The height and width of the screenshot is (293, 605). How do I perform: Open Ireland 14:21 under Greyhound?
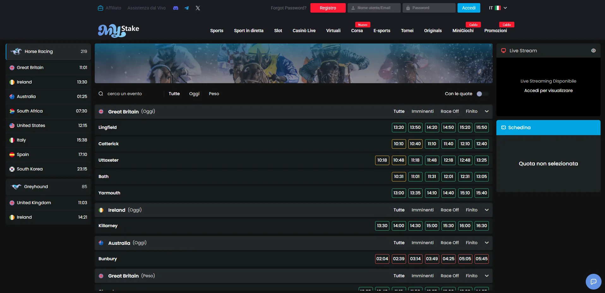[x=48, y=217]
